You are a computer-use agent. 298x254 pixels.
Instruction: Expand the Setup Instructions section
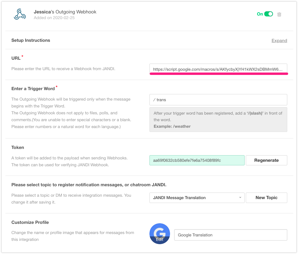point(279,41)
